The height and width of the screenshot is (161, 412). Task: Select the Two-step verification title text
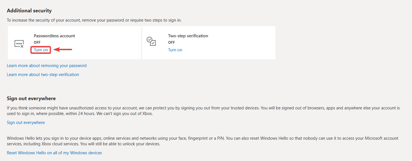coord(188,36)
